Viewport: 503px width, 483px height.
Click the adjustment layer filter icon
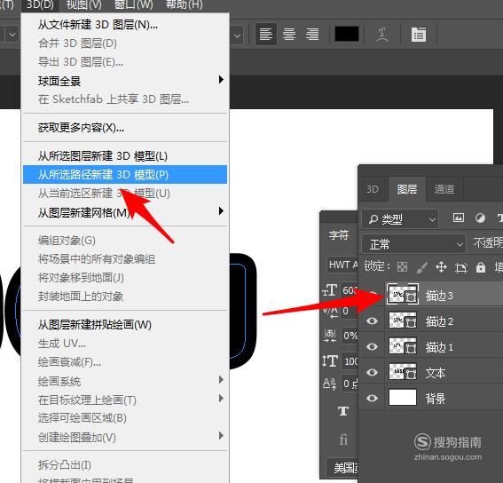coord(480,218)
